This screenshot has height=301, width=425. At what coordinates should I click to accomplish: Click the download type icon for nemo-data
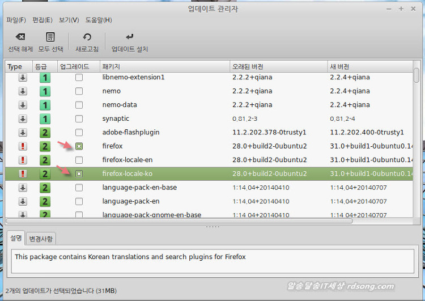click(x=23, y=105)
